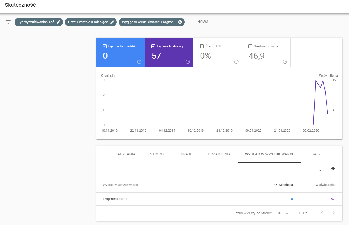Remove the 'Wygląd w wyszukiwarce' filter chip
Viewport: 349px width, 225px height.
(180, 22)
